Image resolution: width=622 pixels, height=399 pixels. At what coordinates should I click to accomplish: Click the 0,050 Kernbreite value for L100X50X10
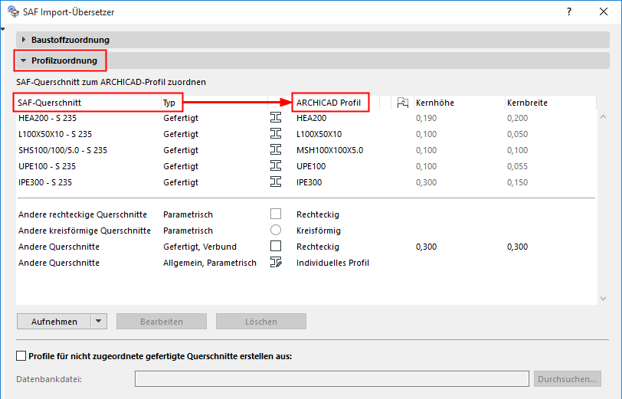[x=517, y=134]
